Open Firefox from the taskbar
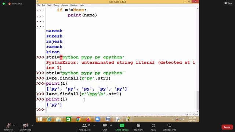This screenshot has height=132, width=235. 88,119
